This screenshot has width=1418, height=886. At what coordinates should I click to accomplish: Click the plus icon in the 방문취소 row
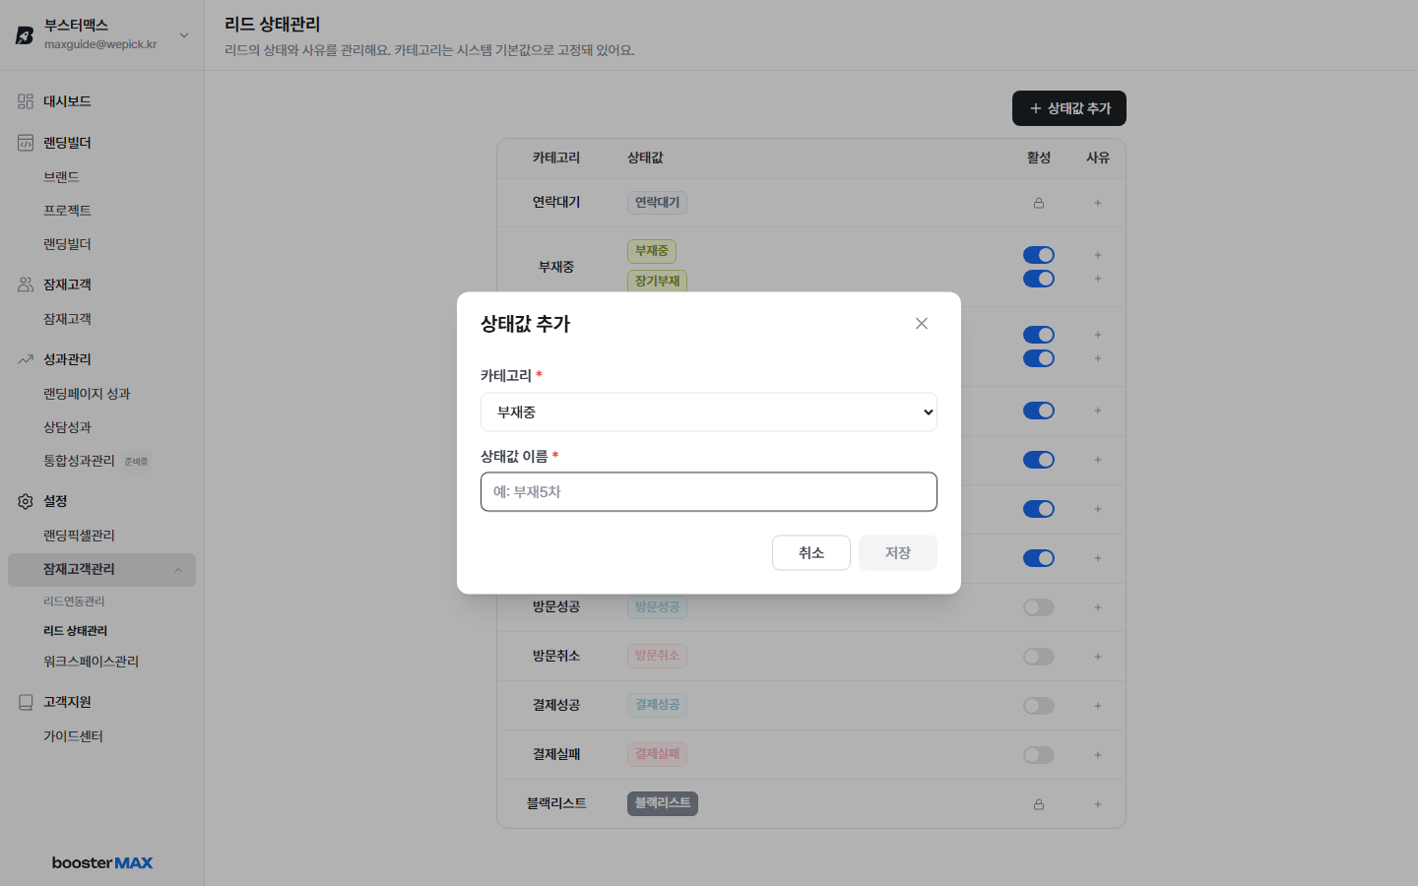tap(1098, 657)
